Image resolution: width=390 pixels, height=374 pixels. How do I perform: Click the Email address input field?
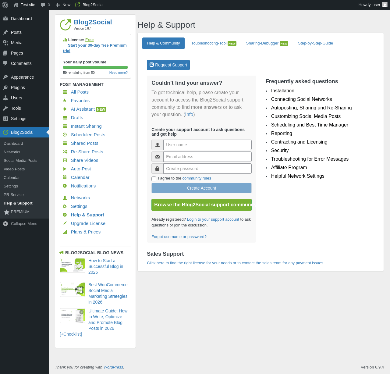click(x=207, y=157)
